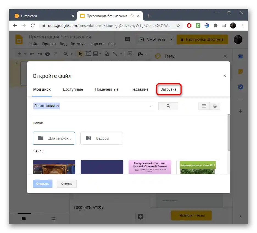Open the Формат menu
The width and height of the screenshot is (257, 233).
coord(97,44)
